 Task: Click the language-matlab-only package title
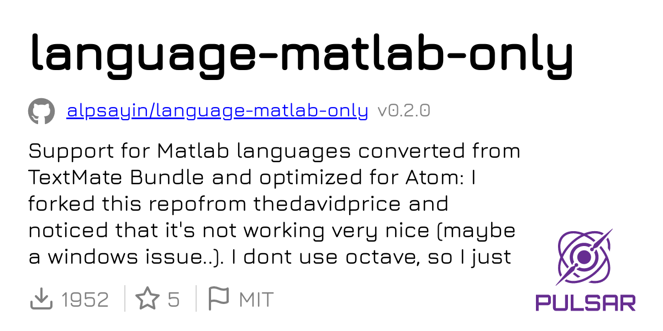point(302,52)
